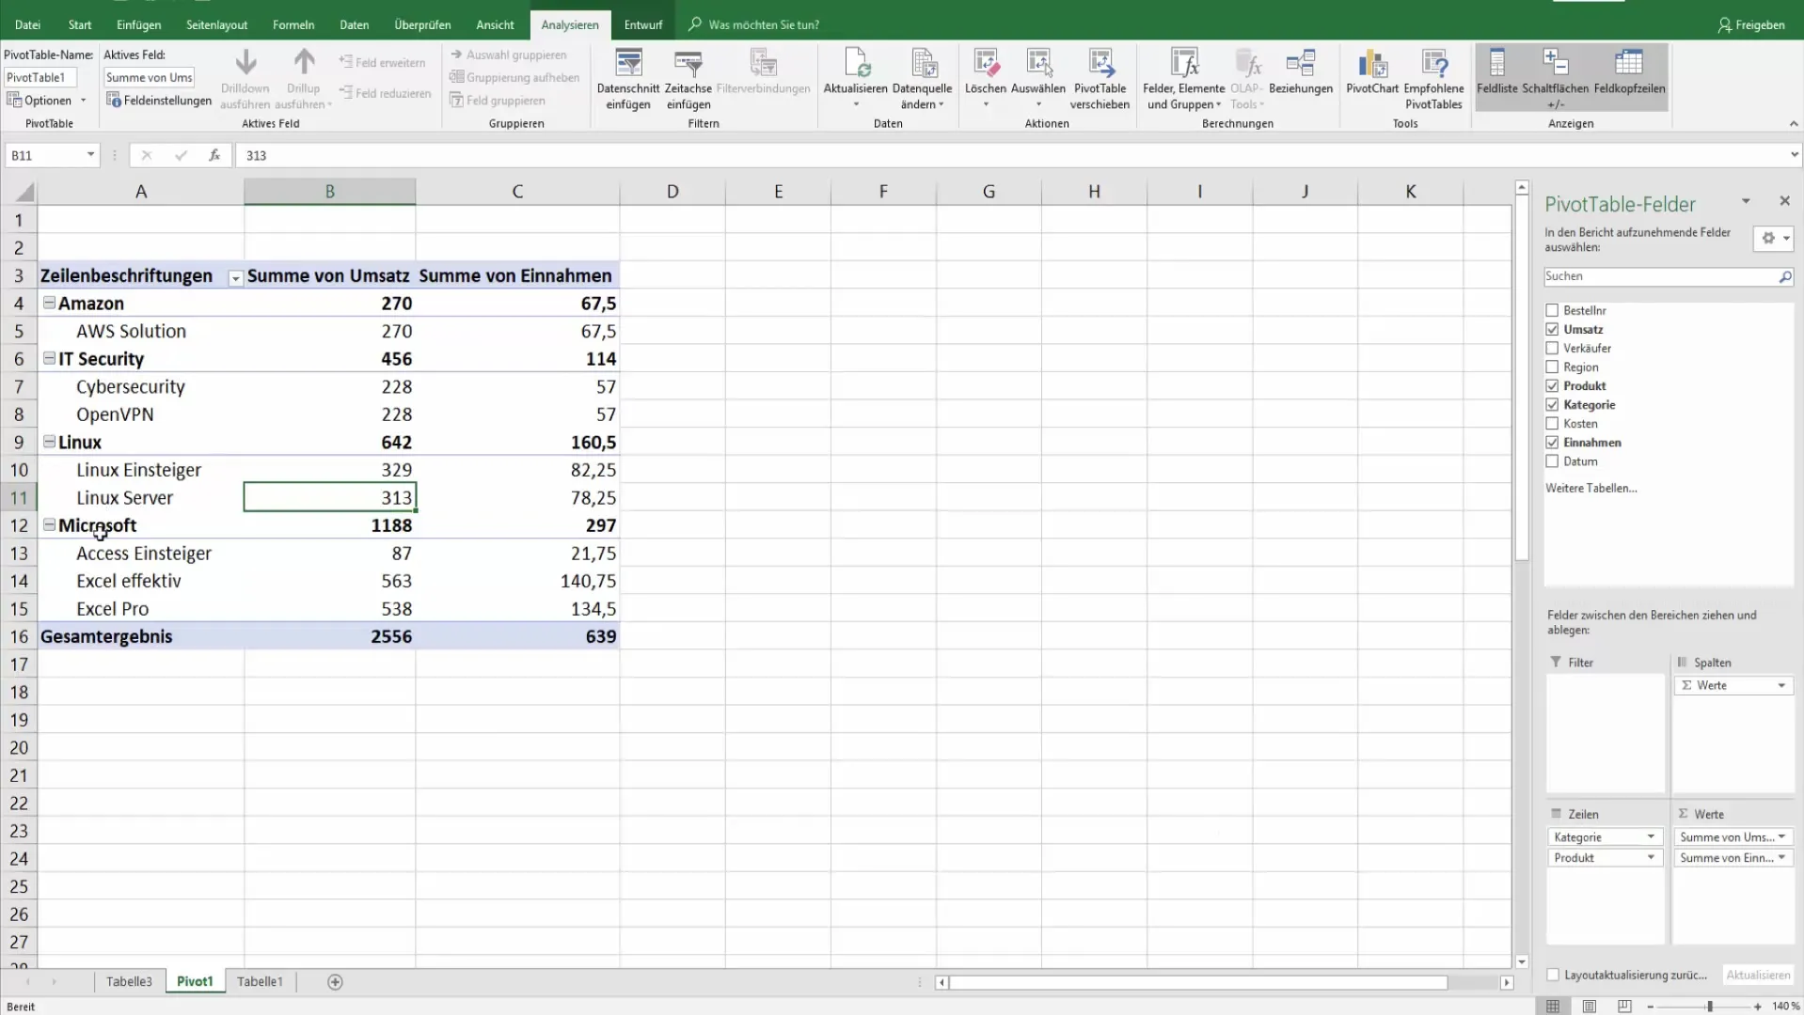Screen dimensions: 1804x1015
Task: Click the zoom slider handle
Action: tap(1710, 1007)
